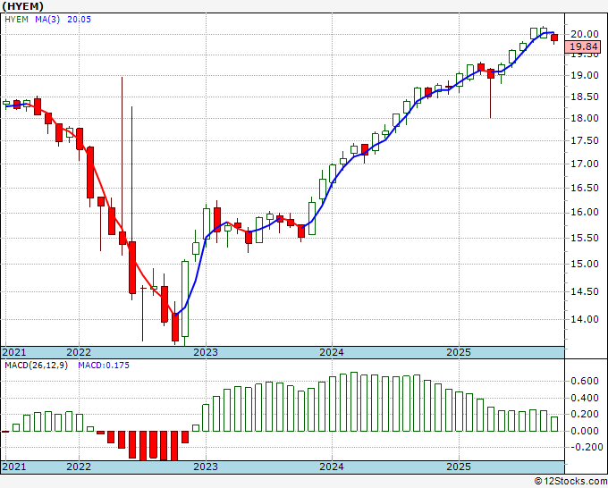Select the HYEM legend label

tap(16, 20)
